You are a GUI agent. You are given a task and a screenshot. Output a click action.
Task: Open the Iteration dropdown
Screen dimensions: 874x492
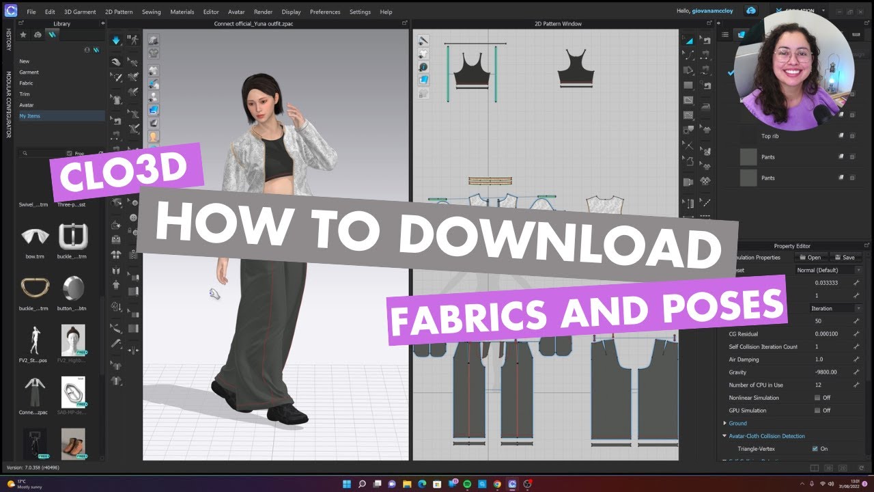pos(836,308)
